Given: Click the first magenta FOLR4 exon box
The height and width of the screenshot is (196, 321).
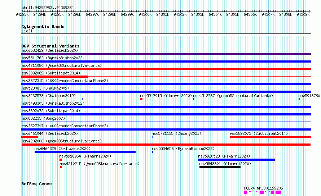Looking at the screenshot, I should point(246,192).
